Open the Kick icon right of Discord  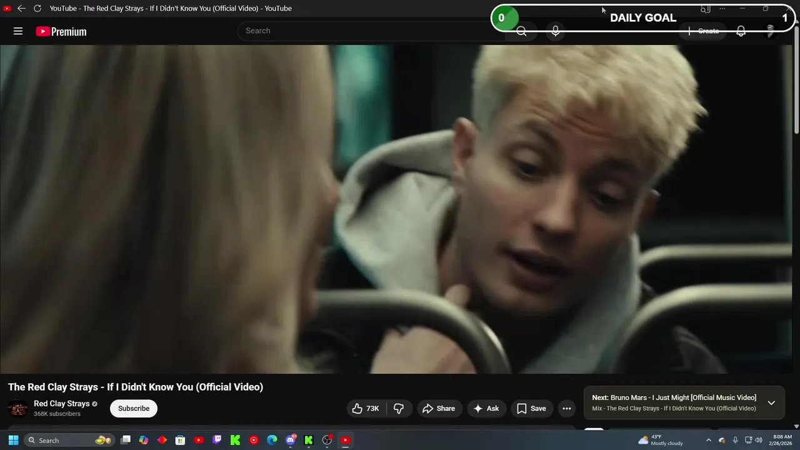click(309, 440)
